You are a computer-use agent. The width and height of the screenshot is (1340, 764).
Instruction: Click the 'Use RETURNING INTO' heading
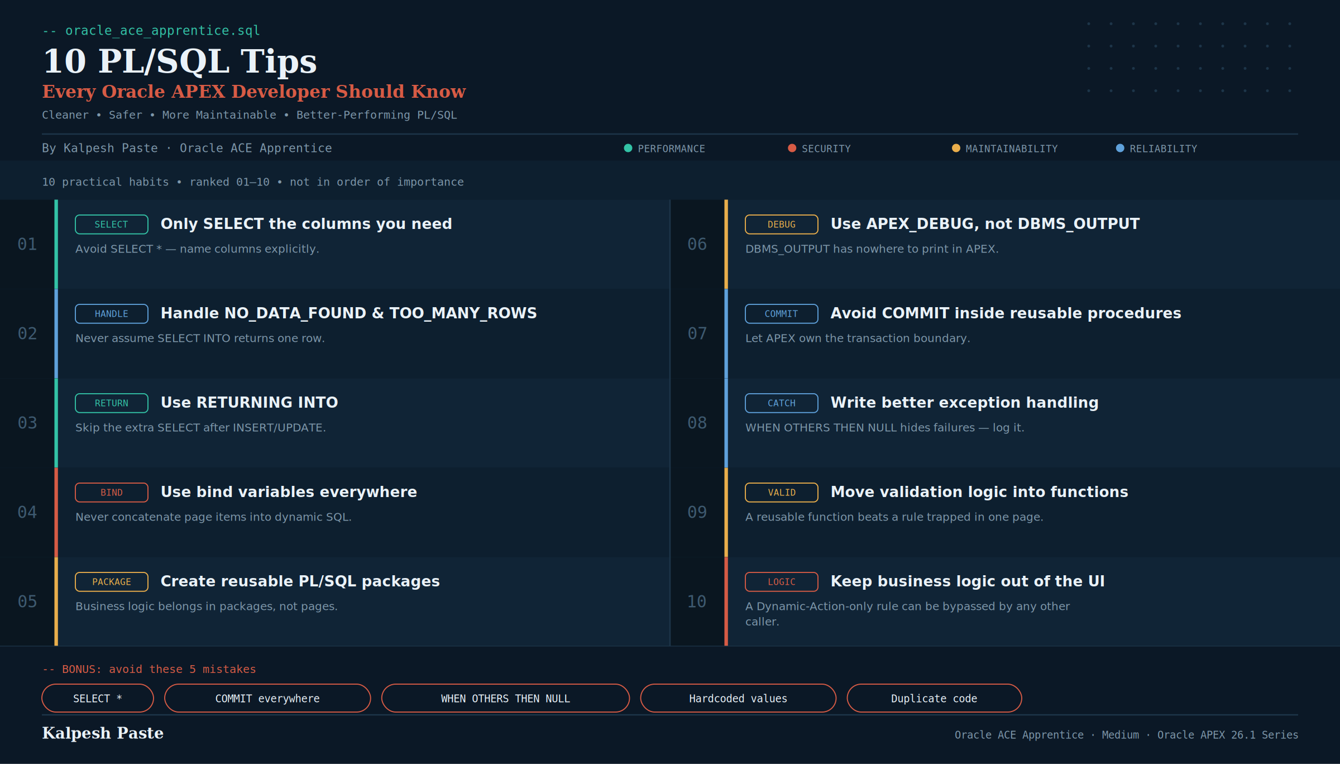click(x=250, y=403)
